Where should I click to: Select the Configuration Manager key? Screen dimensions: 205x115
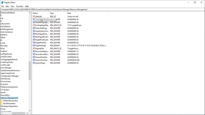10,76
